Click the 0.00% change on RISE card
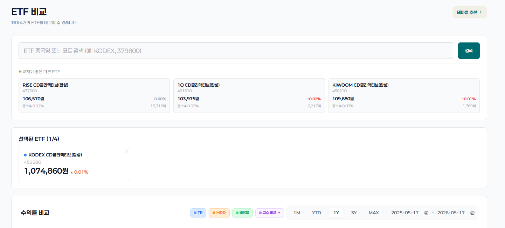 tap(160, 99)
